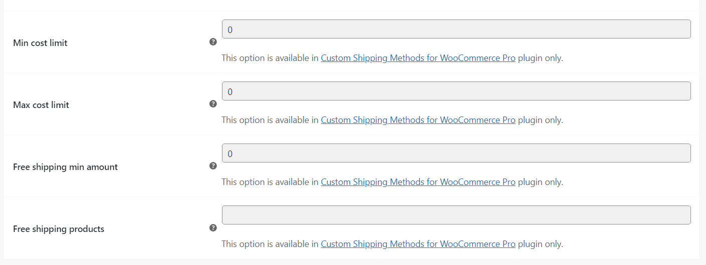Click the empty Free shipping products field
Screen dimensions: 706x265
click(456, 215)
